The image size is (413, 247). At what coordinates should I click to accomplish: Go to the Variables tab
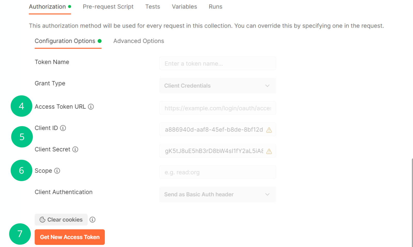tap(184, 7)
